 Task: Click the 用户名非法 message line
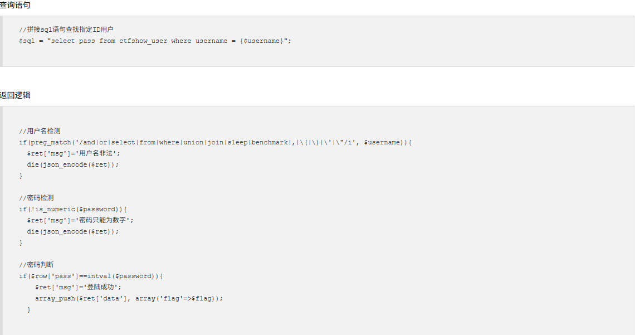click(73, 154)
